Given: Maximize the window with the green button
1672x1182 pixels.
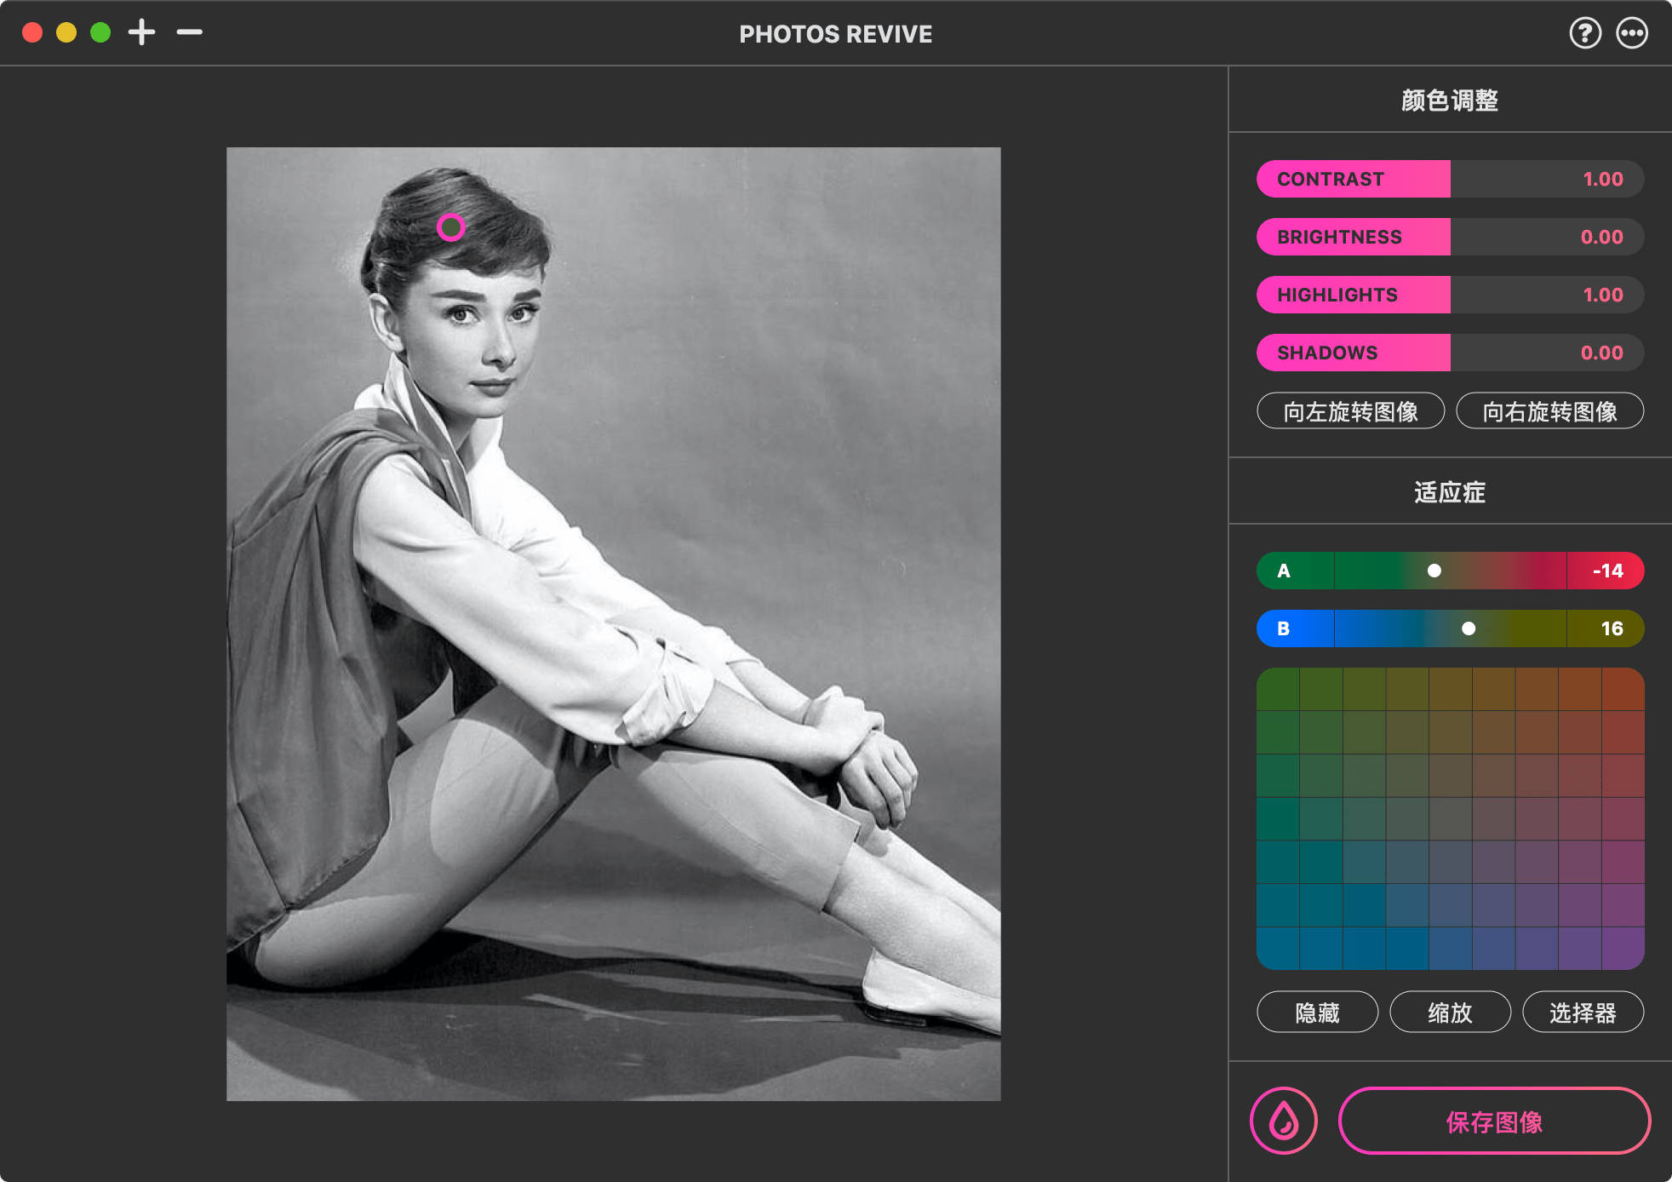Looking at the screenshot, I should click(x=100, y=32).
